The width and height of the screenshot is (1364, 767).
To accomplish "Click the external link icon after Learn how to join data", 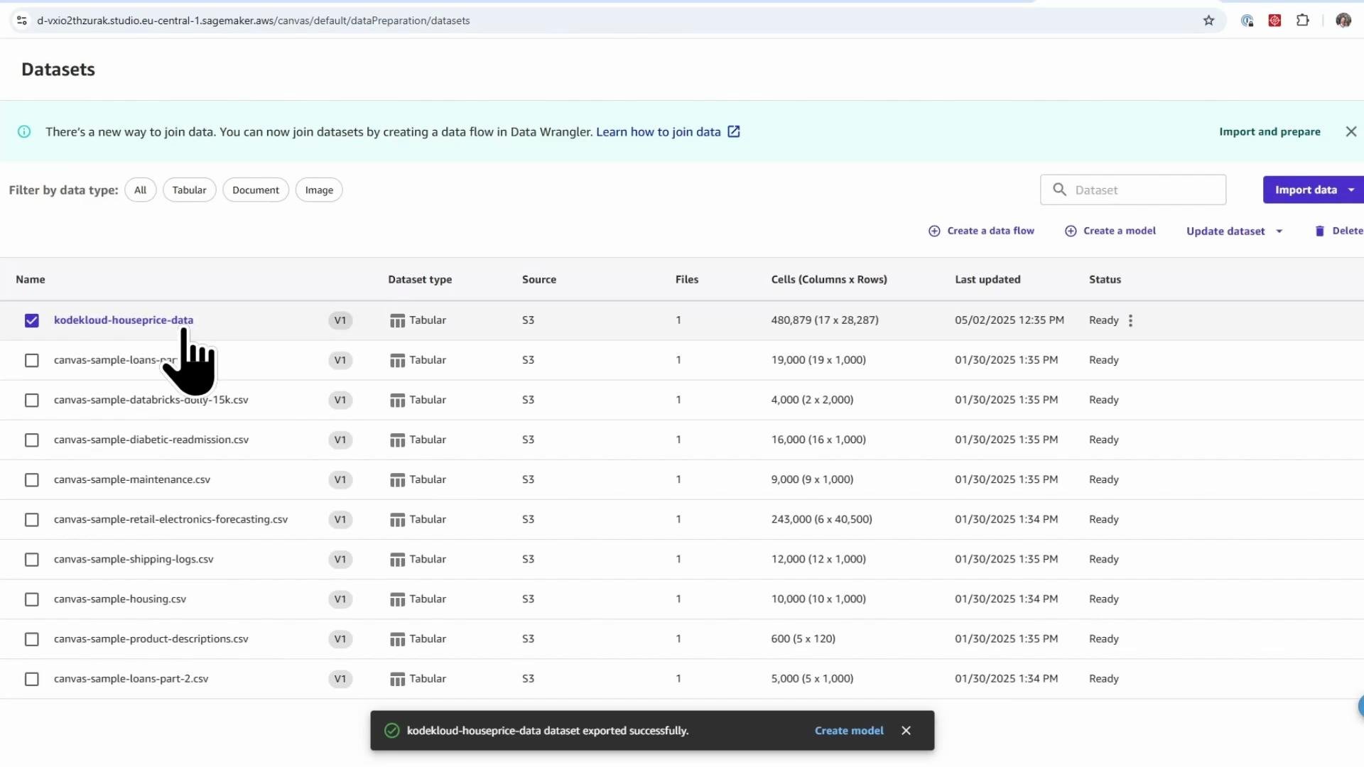I will [734, 131].
